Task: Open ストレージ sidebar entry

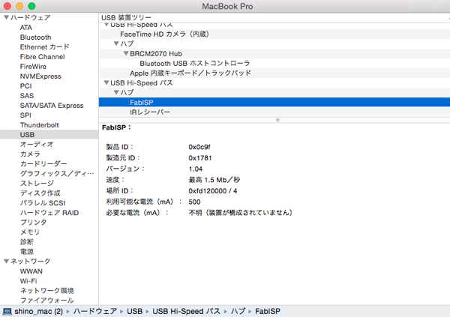Action: [37, 184]
